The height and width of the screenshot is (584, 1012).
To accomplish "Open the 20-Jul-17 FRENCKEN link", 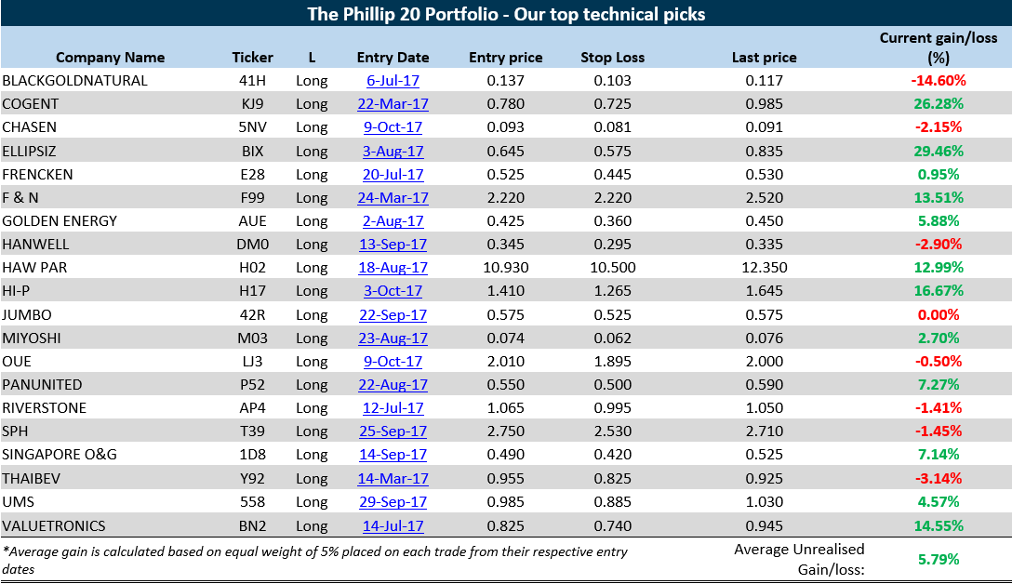I will point(393,174).
